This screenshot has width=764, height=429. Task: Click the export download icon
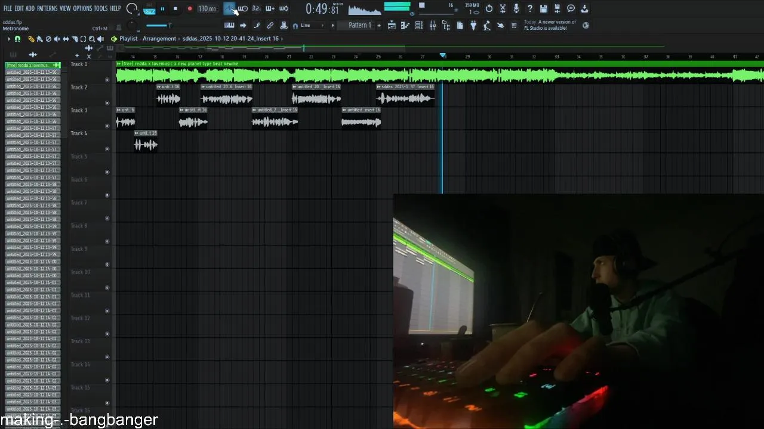[584, 8]
